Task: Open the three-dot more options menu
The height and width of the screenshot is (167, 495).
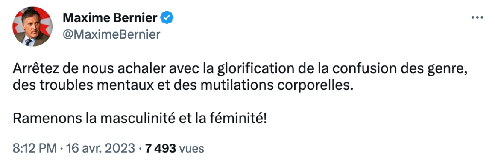Action: coord(477,18)
